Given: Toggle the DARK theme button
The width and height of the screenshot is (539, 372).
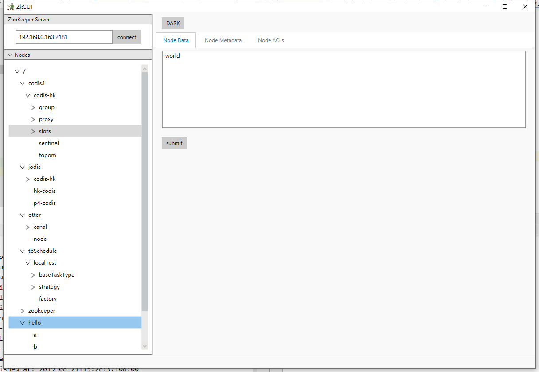Looking at the screenshot, I should click(x=173, y=23).
